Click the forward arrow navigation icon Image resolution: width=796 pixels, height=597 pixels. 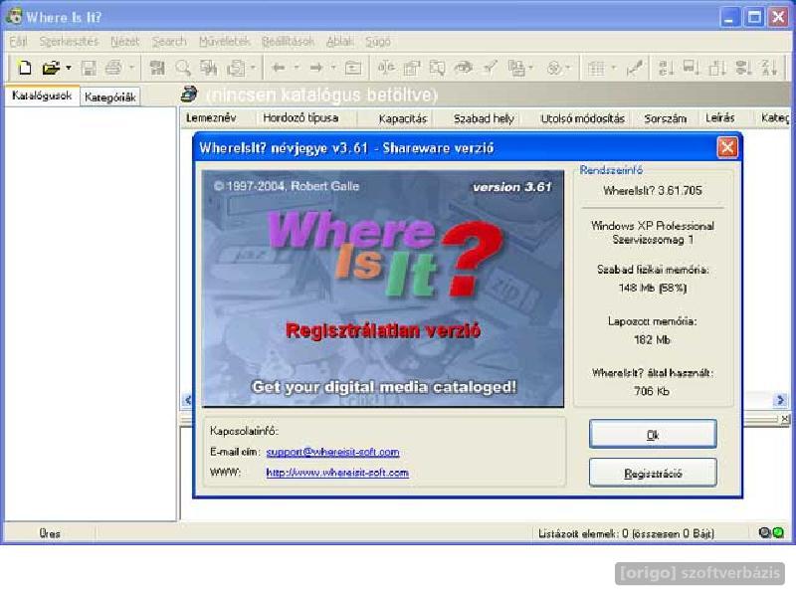315,67
